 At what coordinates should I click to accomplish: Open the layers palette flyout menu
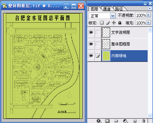point(150,9)
